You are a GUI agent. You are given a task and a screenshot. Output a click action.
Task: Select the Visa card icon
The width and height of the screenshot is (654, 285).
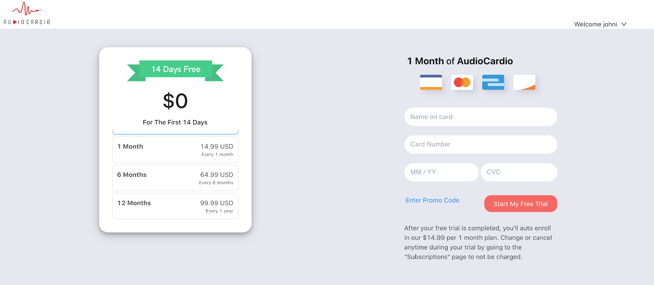431,82
